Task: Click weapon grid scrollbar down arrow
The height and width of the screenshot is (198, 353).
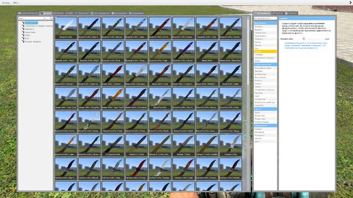Action: pos(248,190)
